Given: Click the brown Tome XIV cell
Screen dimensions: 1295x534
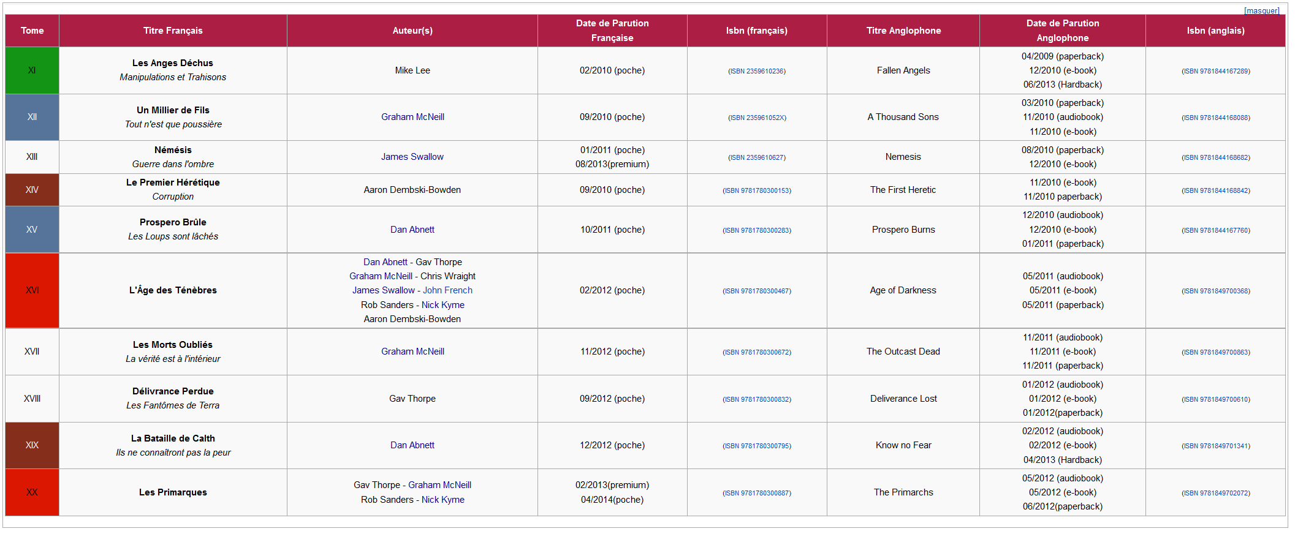Looking at the screenshot, I should pos(32,190).
